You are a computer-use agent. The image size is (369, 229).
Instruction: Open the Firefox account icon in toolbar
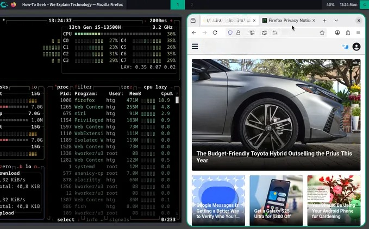click(337, 33)
